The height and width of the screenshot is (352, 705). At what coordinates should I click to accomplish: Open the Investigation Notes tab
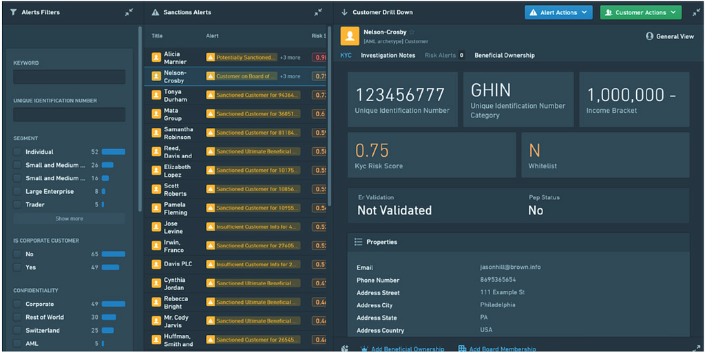(x=388, y=55)
